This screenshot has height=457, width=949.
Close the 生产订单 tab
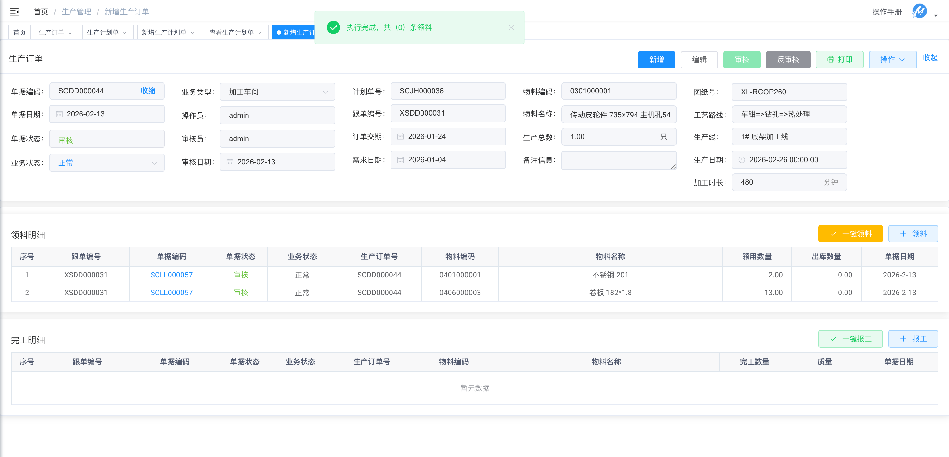70,33
